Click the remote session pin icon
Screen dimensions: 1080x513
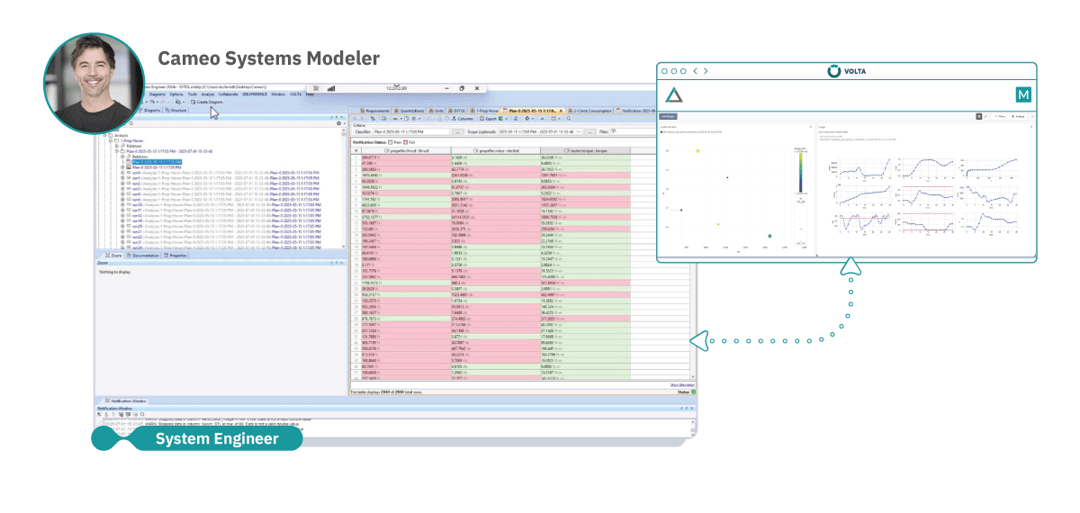click(316, 88)
